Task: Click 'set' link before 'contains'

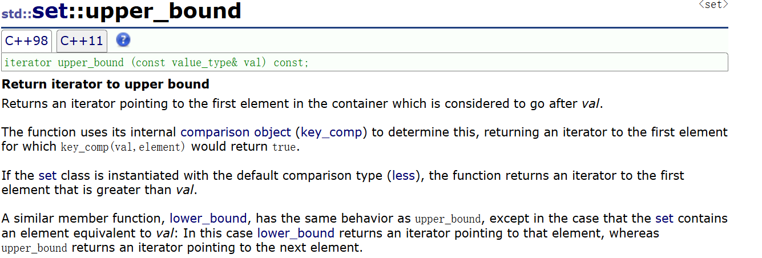Action: coord(664,219)
